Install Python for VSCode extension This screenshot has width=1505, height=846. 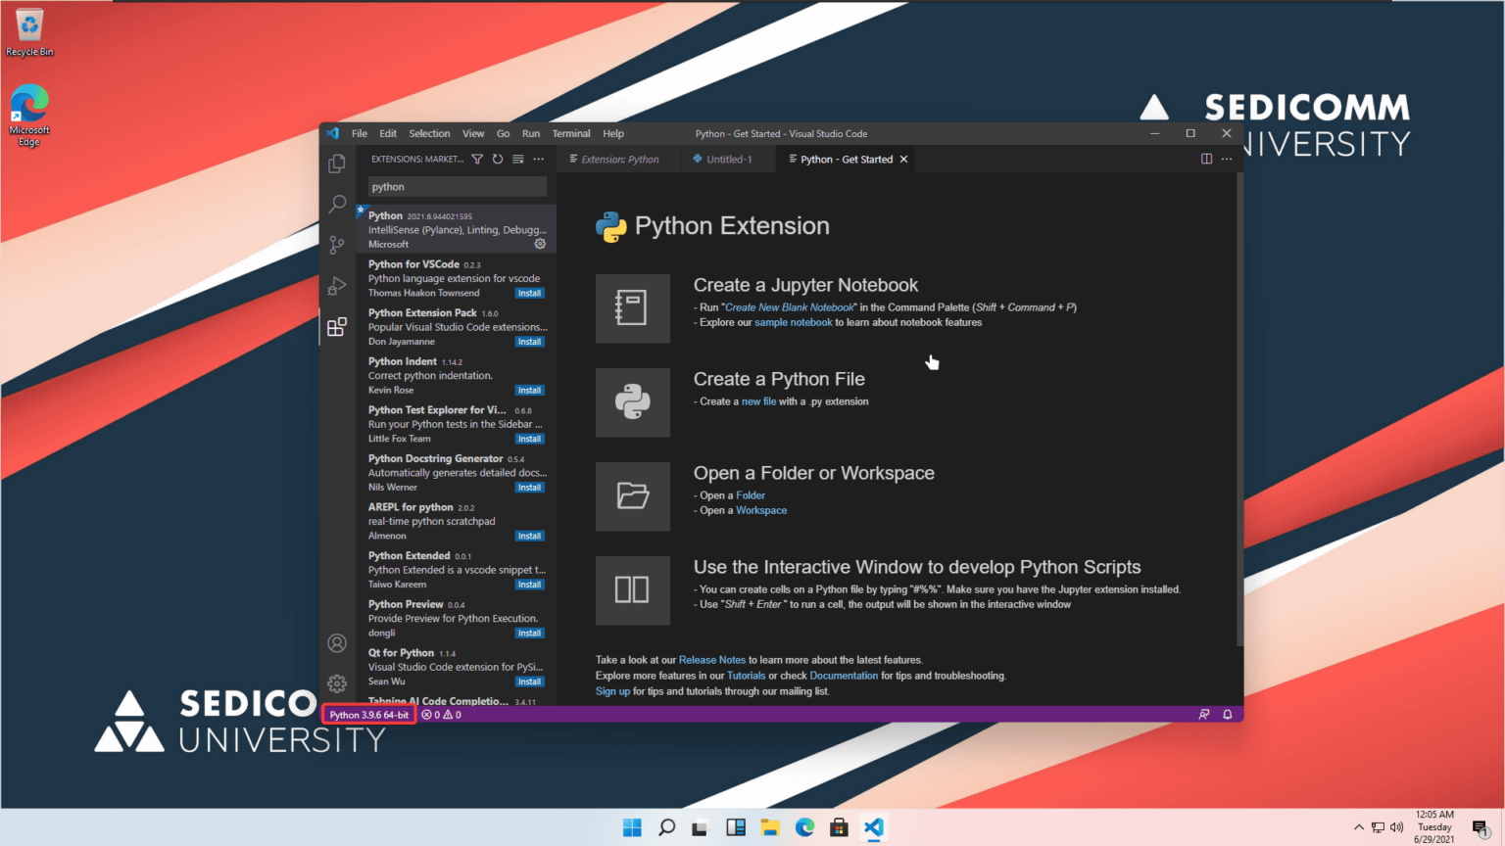click(529, 293)
